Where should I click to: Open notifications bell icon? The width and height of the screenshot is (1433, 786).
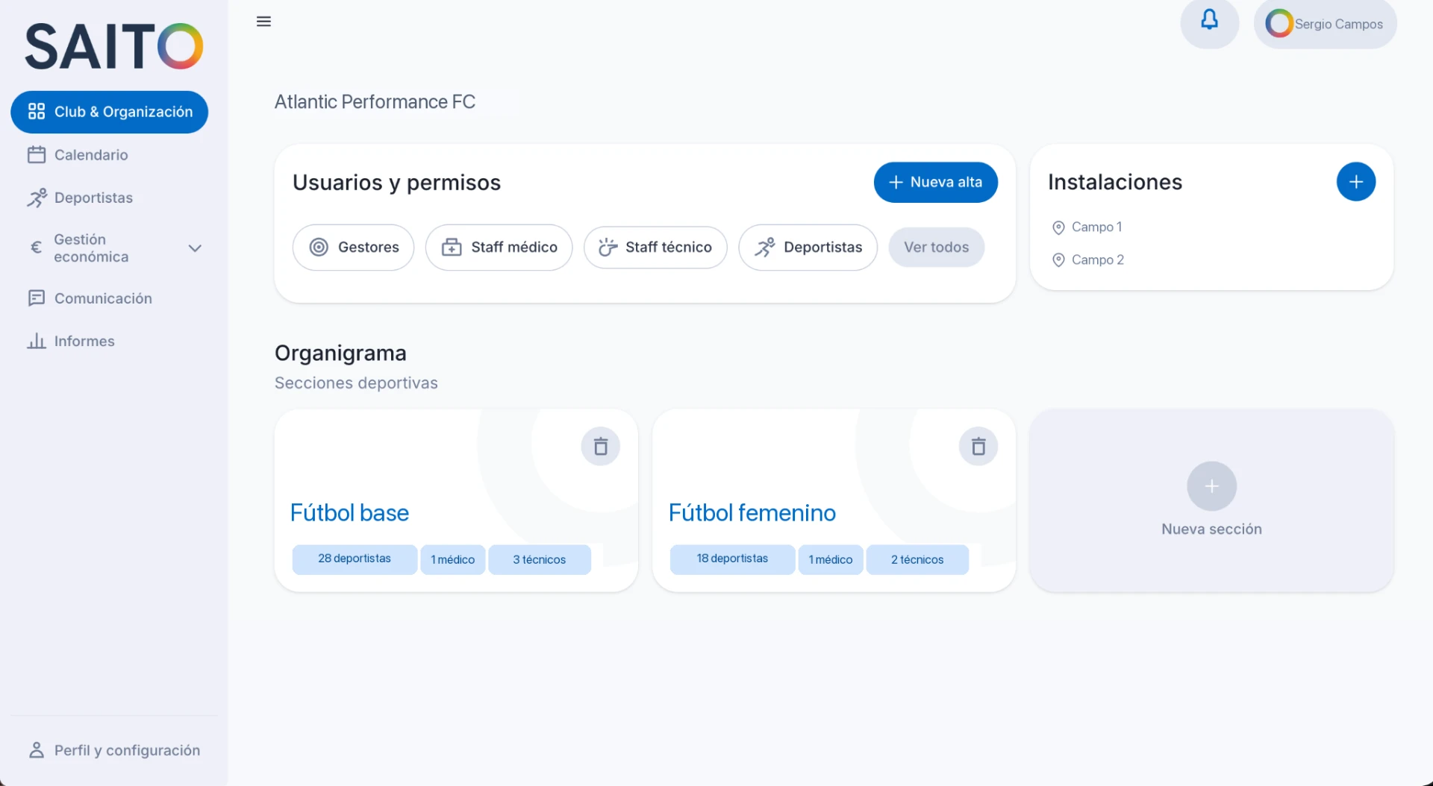click(x=1209, y=20)
